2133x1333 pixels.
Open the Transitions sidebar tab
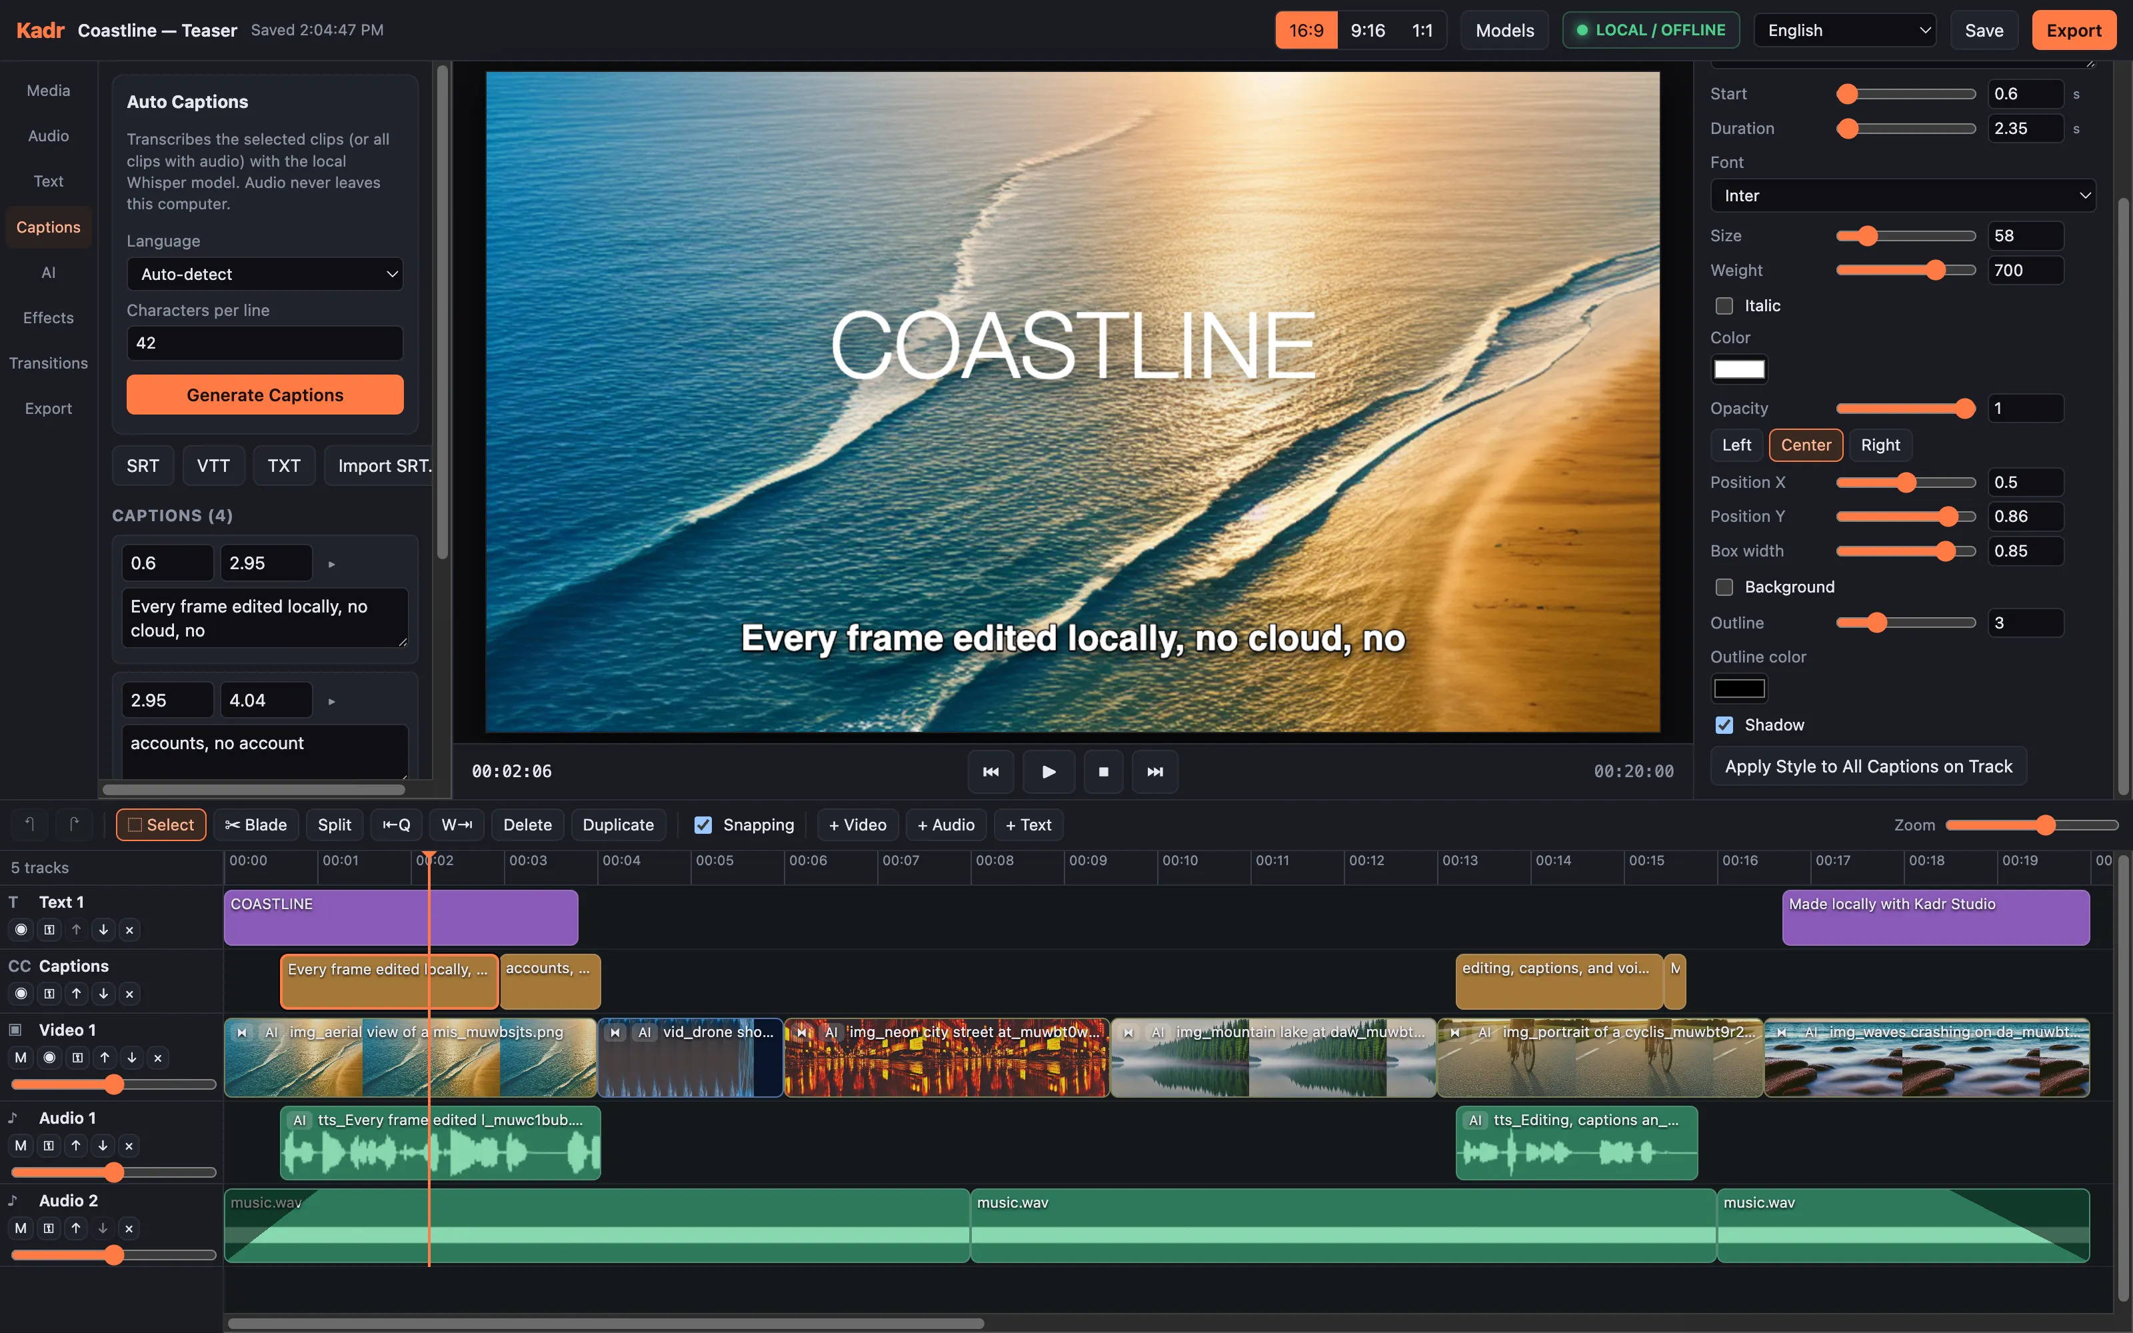pos(49,363)
